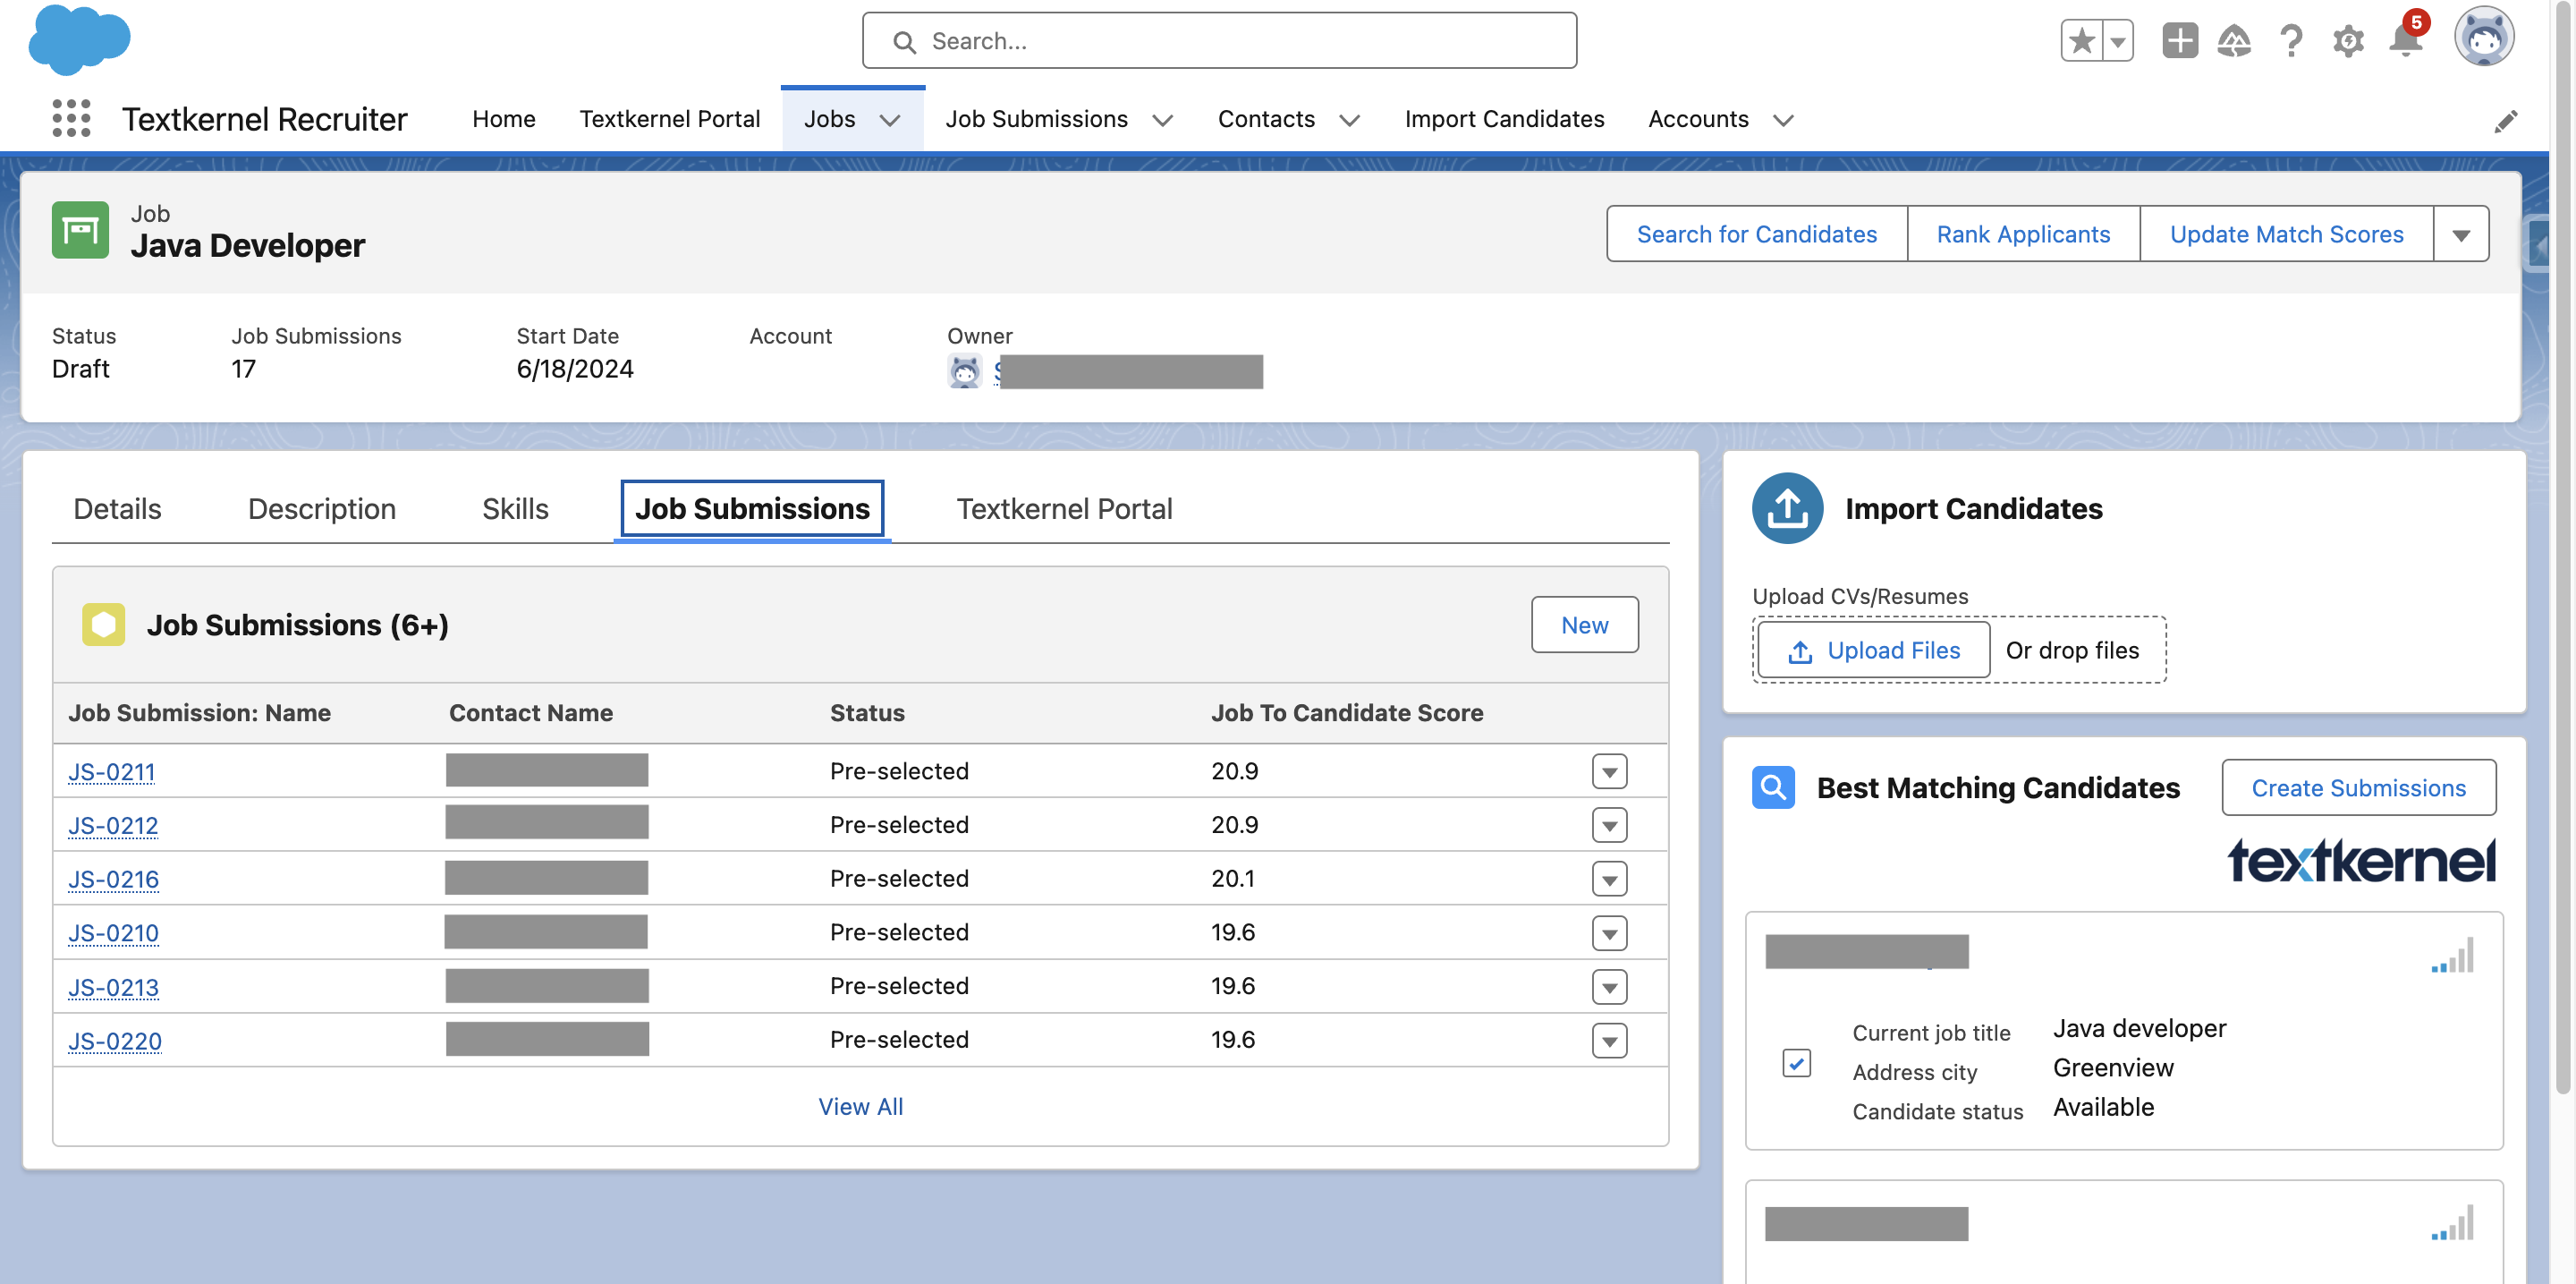Open the App Launcher grid
This screenshot has height=1284, width=2576.
click(x=71, y=119)
